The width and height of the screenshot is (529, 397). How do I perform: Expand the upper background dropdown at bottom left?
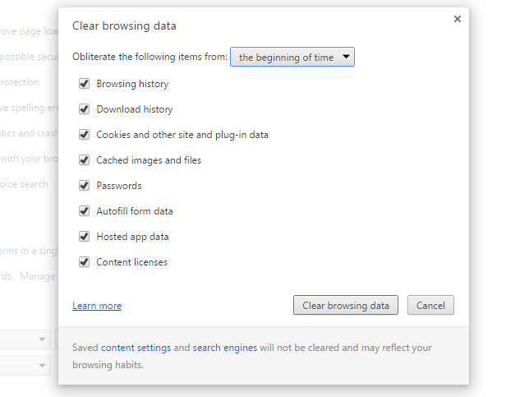pos(25,339)
